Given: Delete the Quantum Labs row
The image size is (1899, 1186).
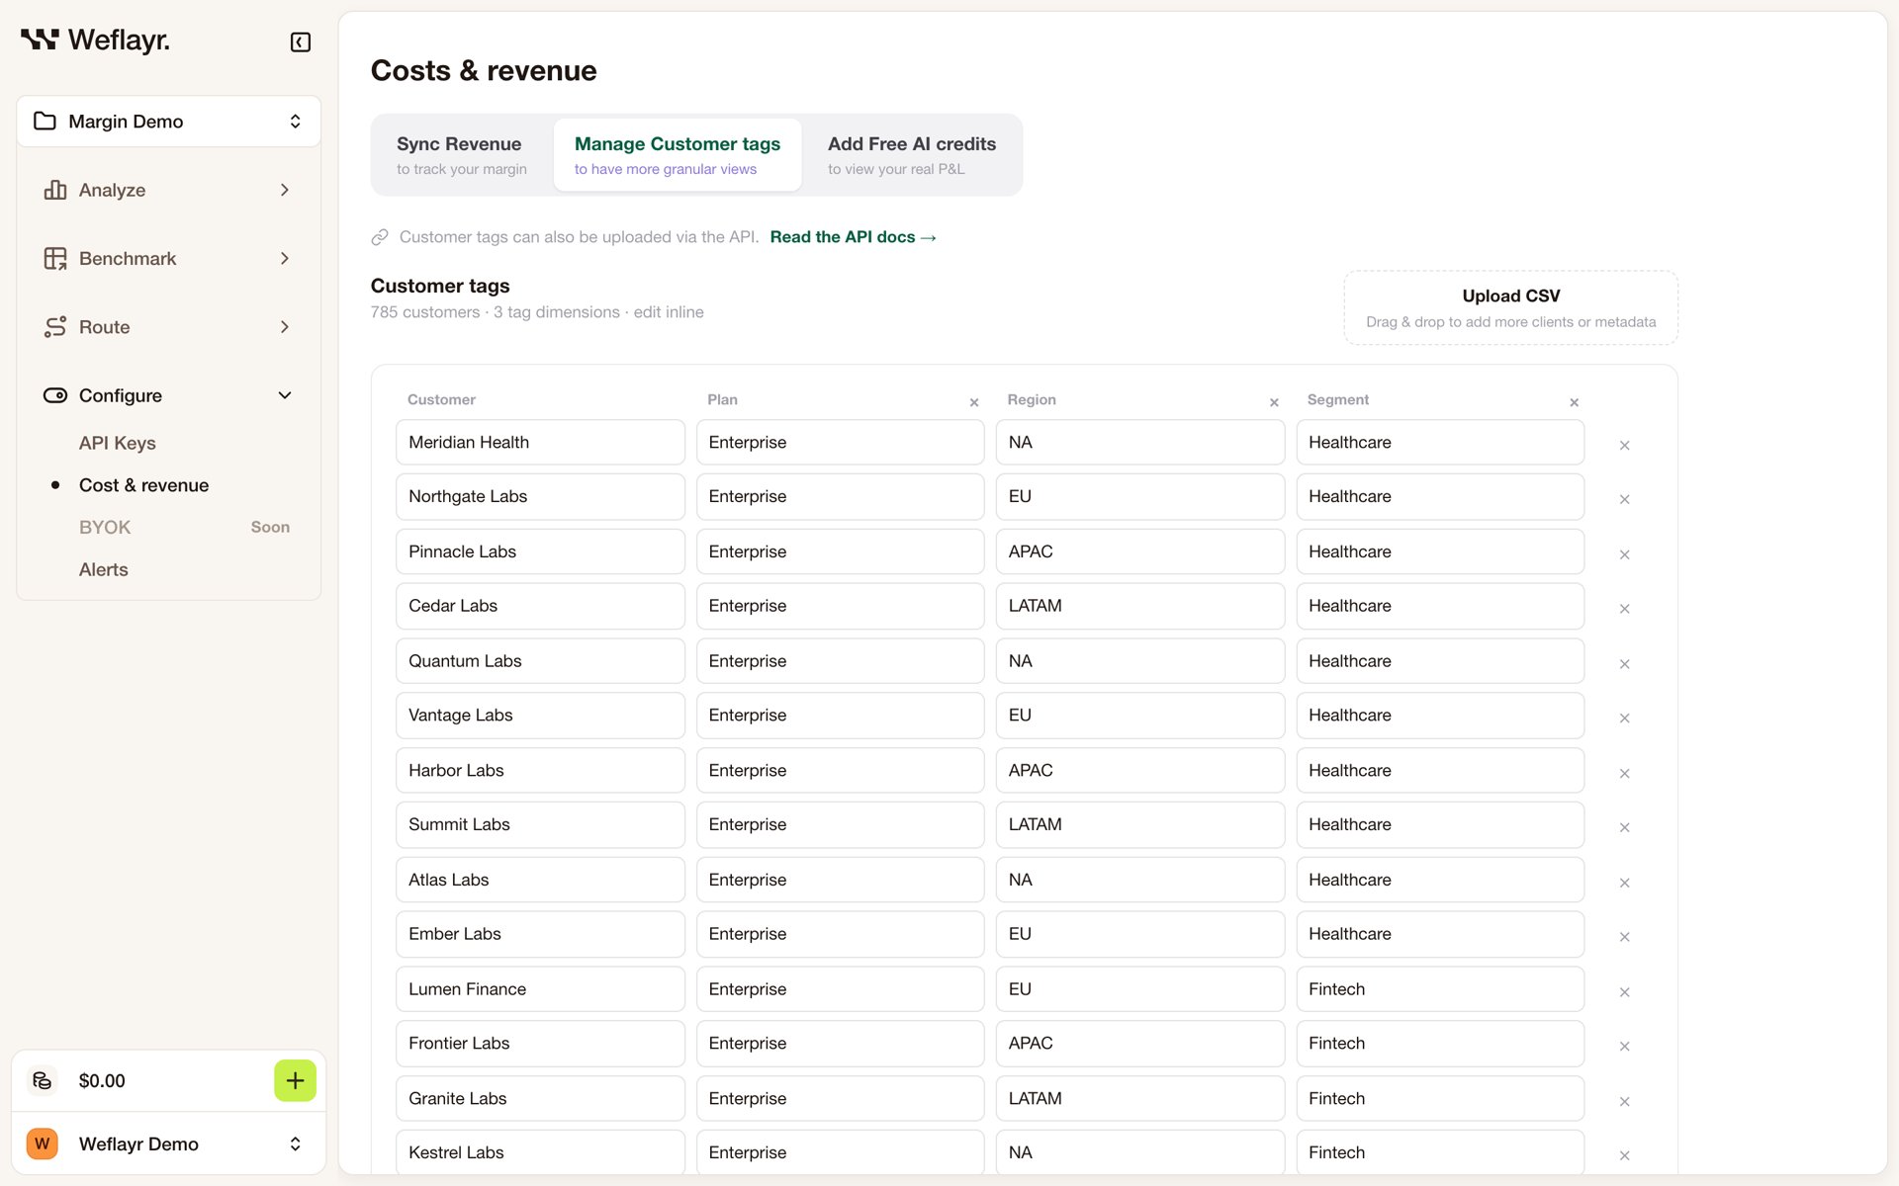Looking at the screenshot, I should point(1624,664).
